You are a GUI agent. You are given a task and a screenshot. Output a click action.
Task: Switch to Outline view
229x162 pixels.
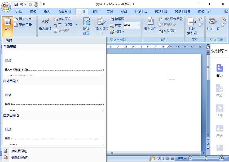point(168,158)
